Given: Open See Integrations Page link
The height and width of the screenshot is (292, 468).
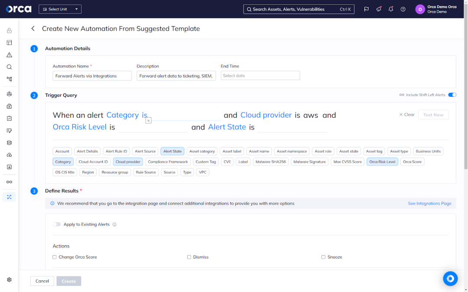Looking at the screenshot, I should point(429,203).
